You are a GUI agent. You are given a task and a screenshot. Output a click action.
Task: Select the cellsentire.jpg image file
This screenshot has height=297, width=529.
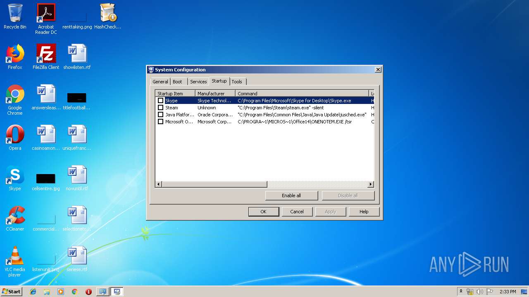[x=46, y=181]
